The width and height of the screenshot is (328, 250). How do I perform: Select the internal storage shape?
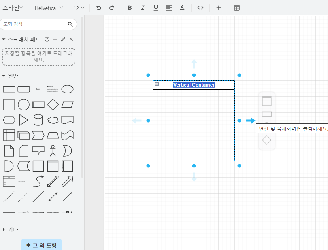click(x=9, y=135)
